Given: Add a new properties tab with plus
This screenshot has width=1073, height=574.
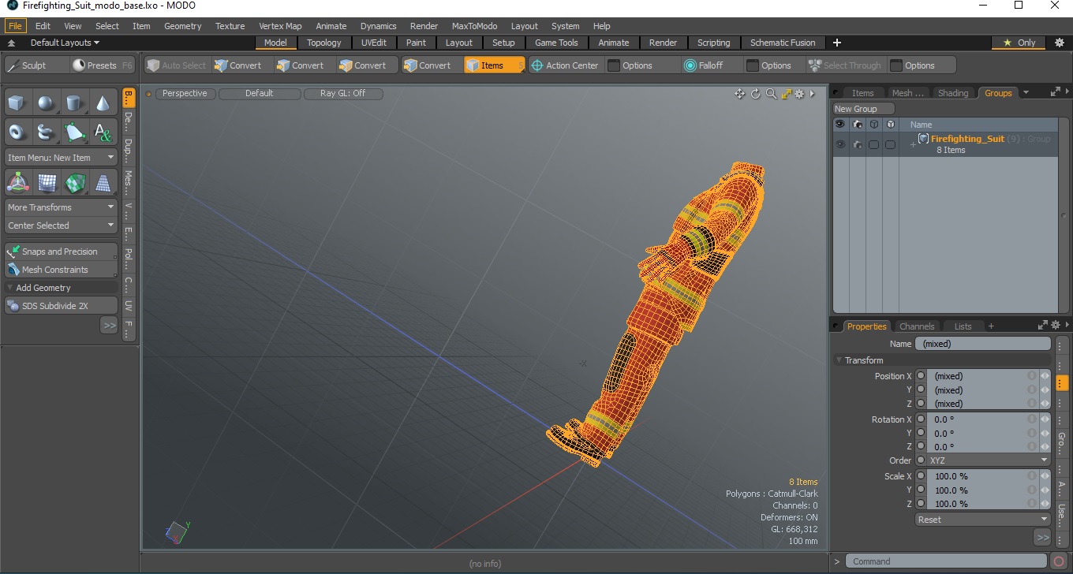Looking at the screenshot, I should pos(991,326).
